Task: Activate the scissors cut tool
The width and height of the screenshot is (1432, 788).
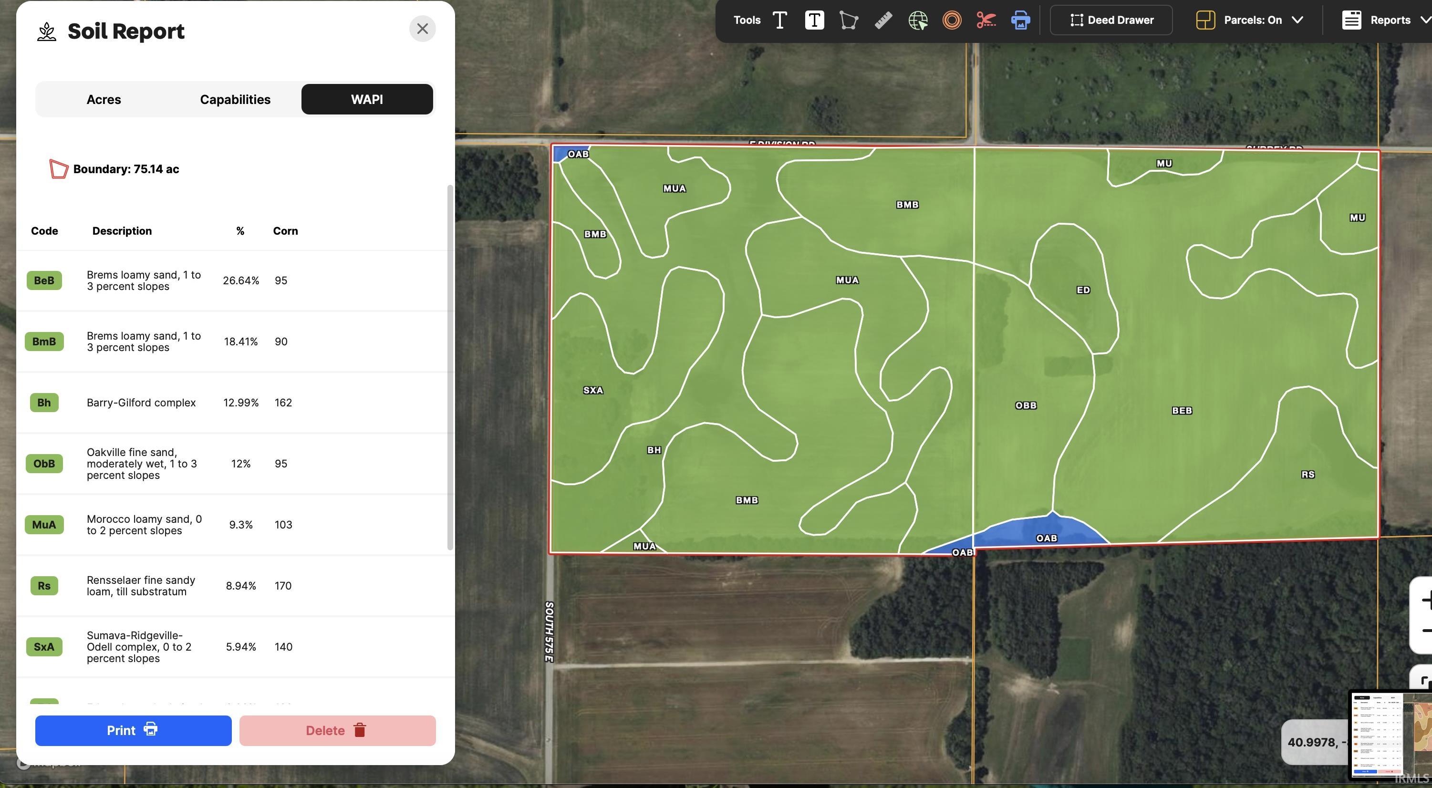Action: pos(986,21)
